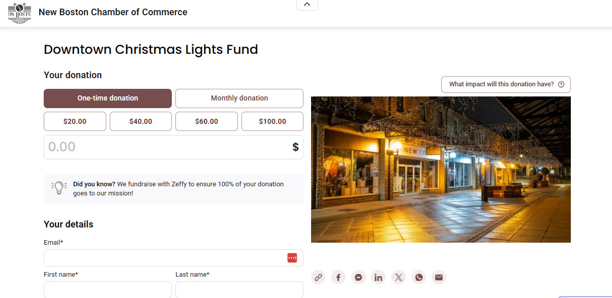Select the $100.00 donation amount

pyautogui.click(x=272, y=121)
